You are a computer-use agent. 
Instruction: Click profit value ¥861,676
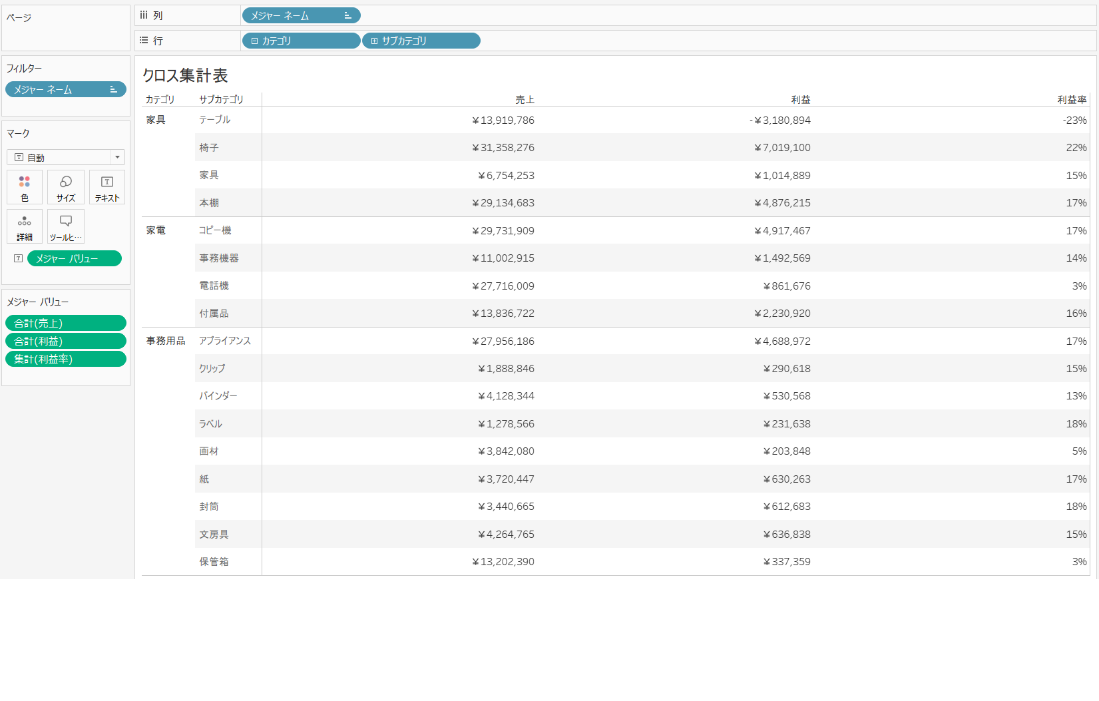[787, 286]
